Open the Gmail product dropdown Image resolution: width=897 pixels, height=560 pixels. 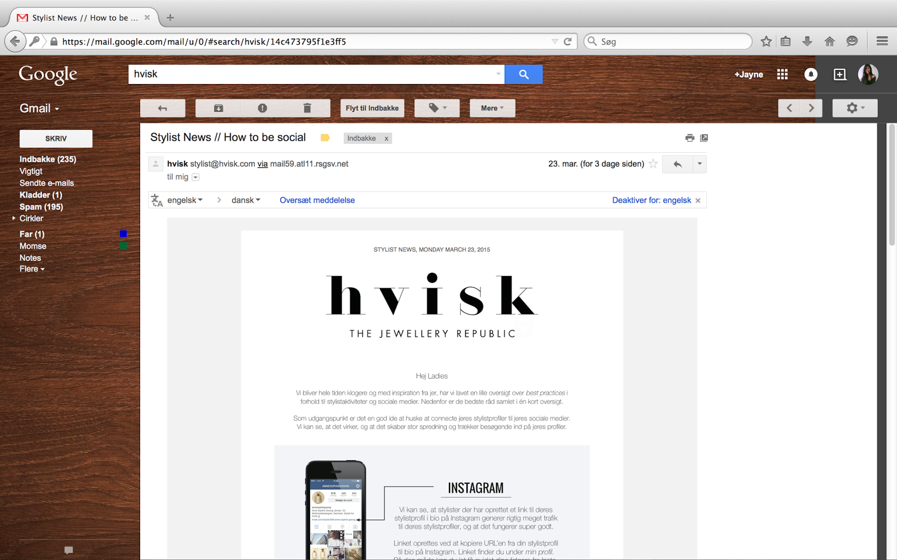click(x=39, y=108)
